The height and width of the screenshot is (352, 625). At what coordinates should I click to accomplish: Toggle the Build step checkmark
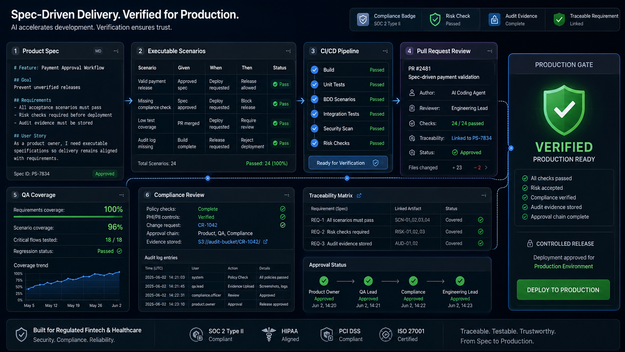click(x=315, y=70)
